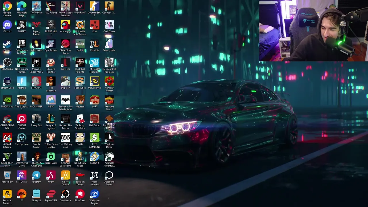
Task: Select the Papers, Please icon
Action: click(x=36, y=25)
